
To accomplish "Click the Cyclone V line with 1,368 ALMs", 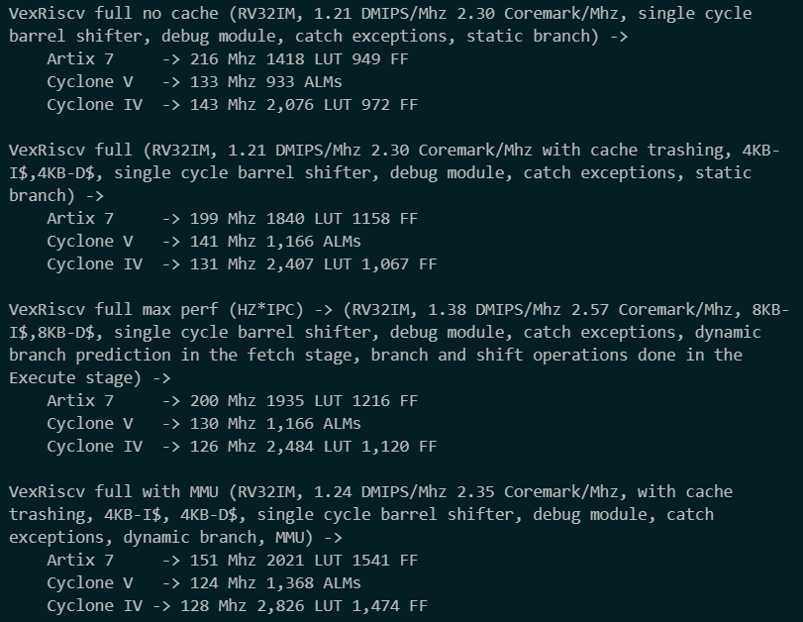I will coord(204,583).
